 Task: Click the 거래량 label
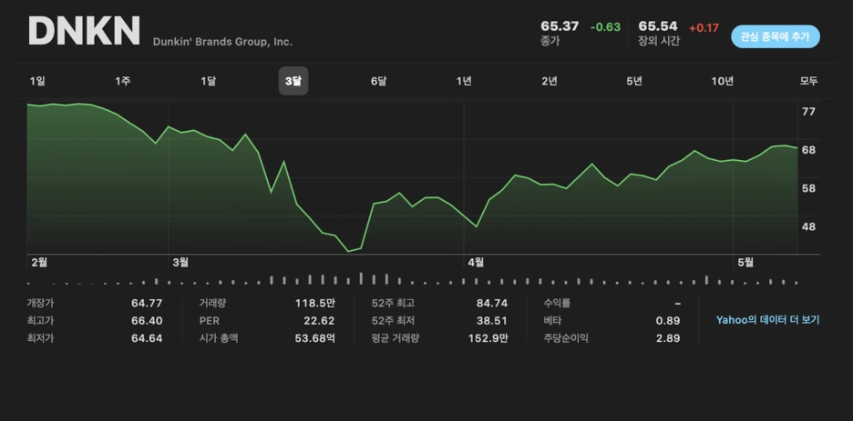(x=212, y=304)
